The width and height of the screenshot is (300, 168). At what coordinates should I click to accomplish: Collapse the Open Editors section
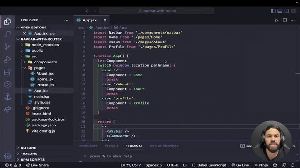(33, 28)
